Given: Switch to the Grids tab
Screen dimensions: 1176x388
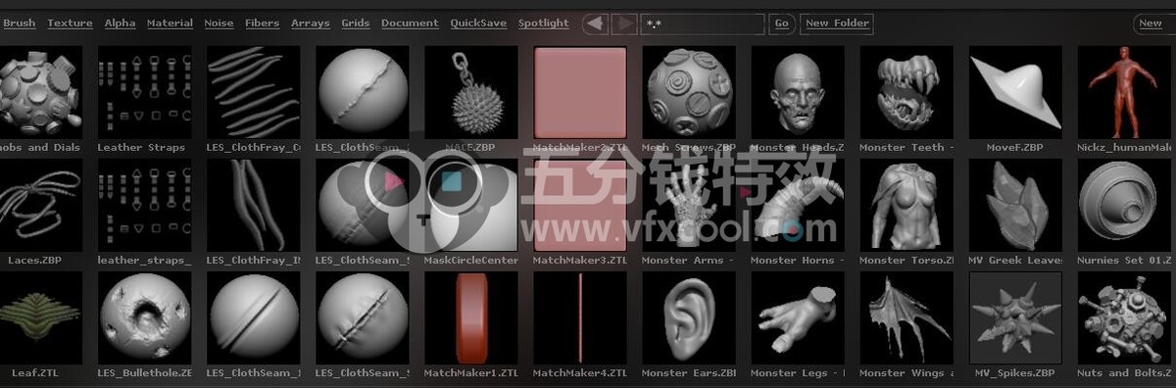Looking at the screenshot, I should (x=355, y=23).
